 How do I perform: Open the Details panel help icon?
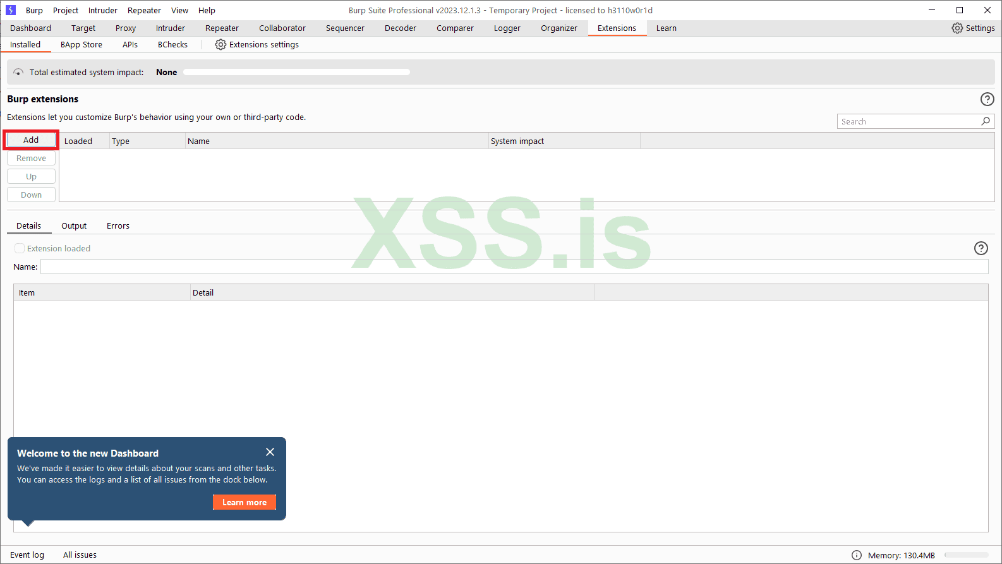pyautogui.click(x=981, y=248)
